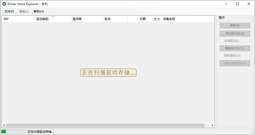255x135 pixels.
Task: Sort by 大小 column header
Action: [x=154, y=19]
